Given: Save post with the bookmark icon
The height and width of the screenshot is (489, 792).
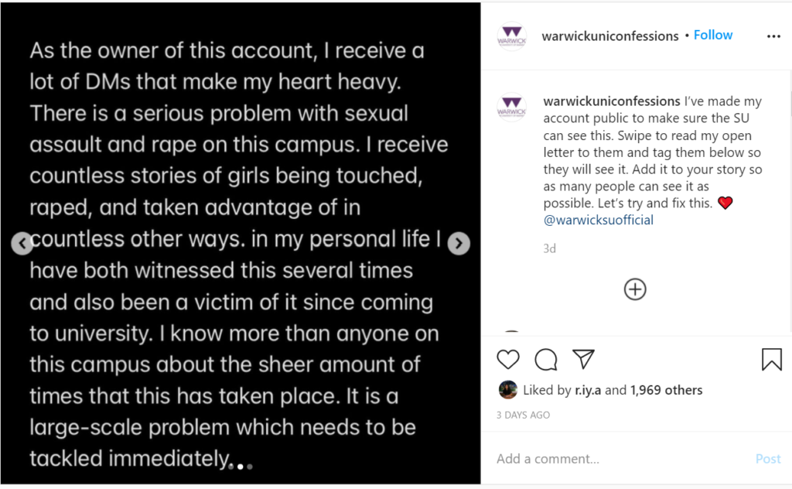Looking at the screenshot, I should pyautogui.click(x=771, y=359).
